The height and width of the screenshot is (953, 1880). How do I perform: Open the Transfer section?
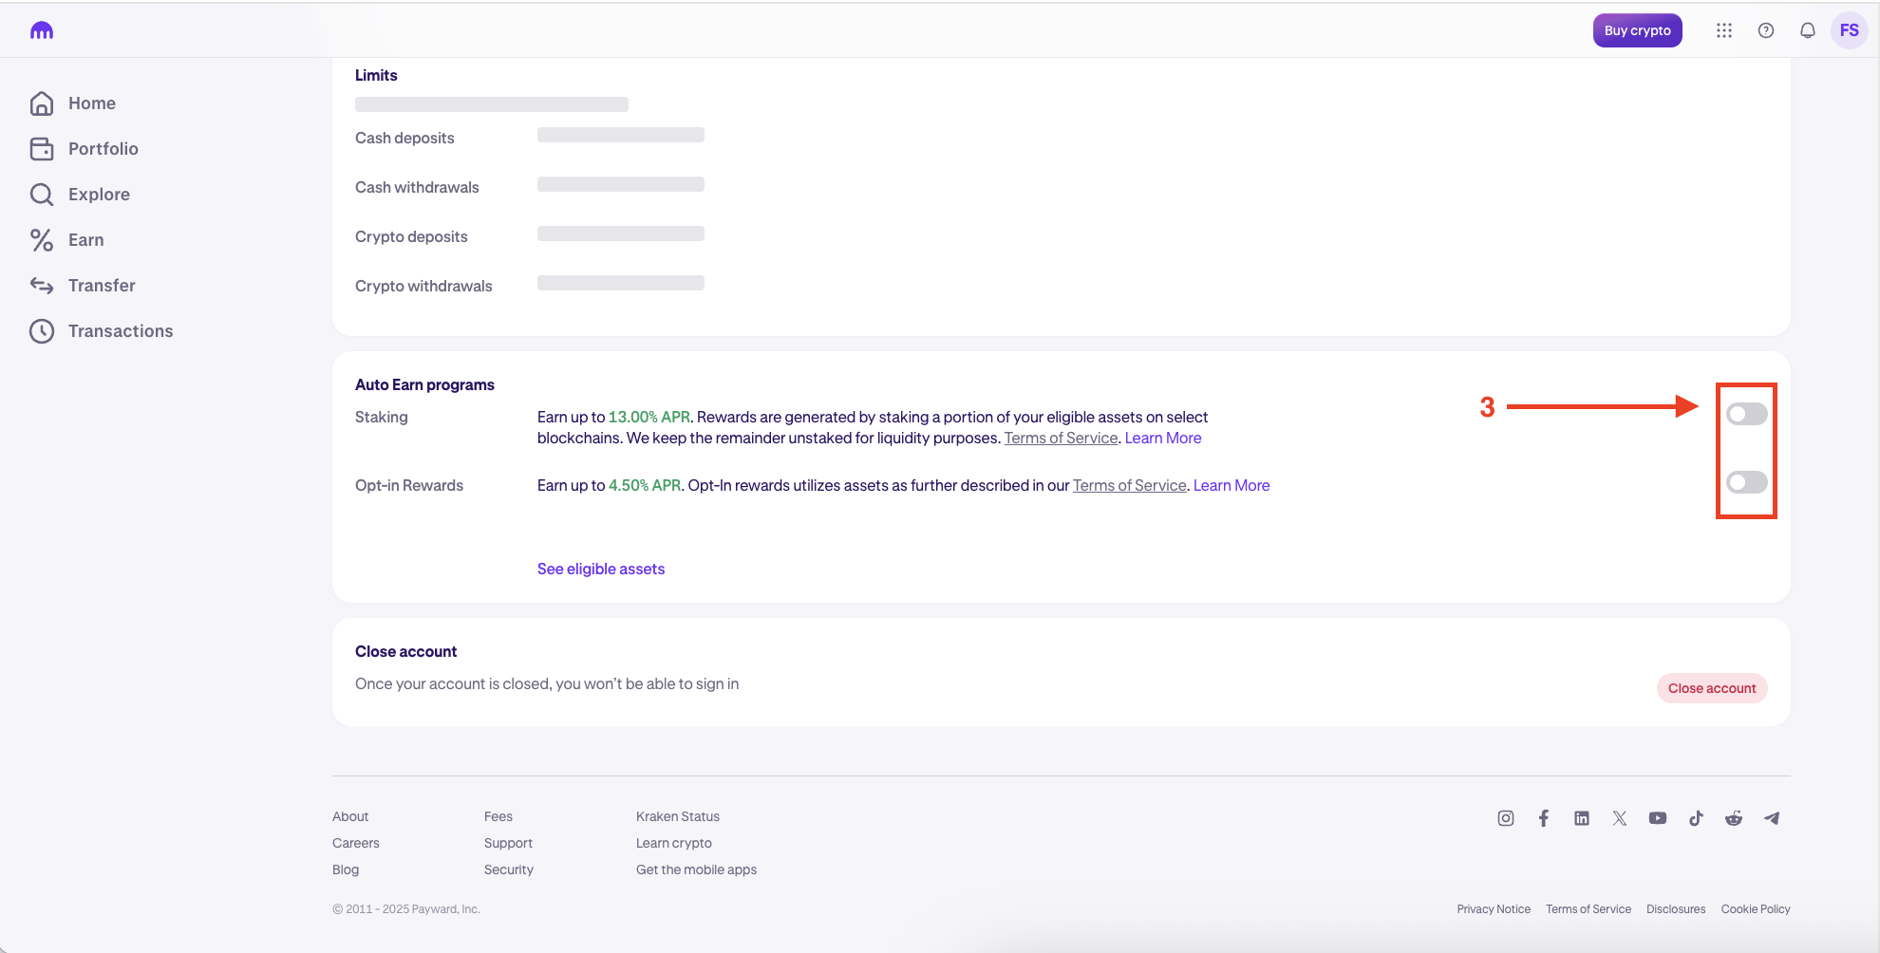click(x=103, y=285)
